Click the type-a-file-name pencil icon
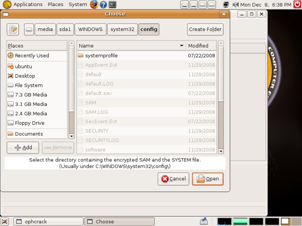The image size is (302, 226). [13, 29]
